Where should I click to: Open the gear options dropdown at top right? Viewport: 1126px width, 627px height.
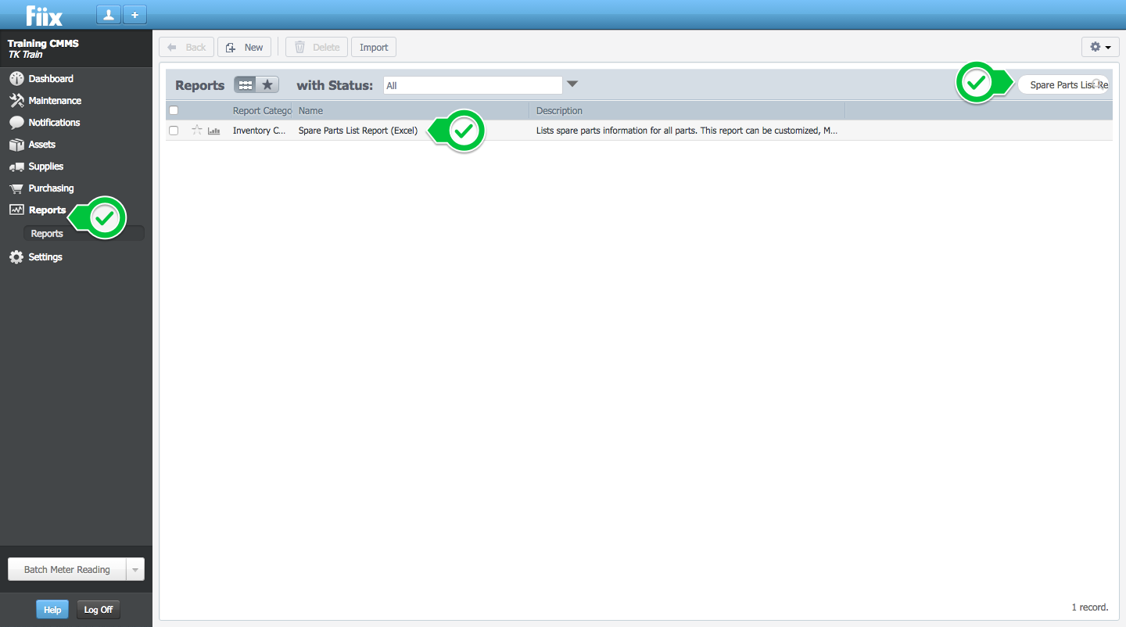(x=1100, y=47)
